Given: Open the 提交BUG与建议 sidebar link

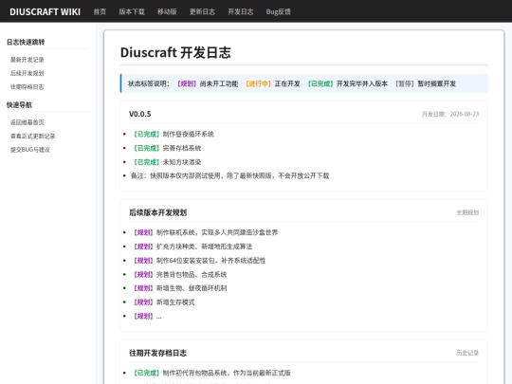Looking at the screenshot, I should [30, 150].
